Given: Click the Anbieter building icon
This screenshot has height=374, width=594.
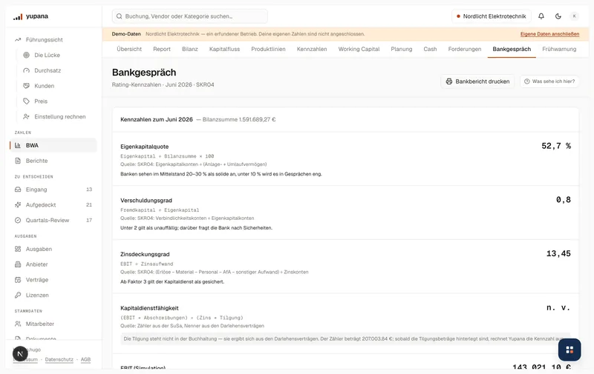Looking at the screenshot, I should click(x=18, y=264).
